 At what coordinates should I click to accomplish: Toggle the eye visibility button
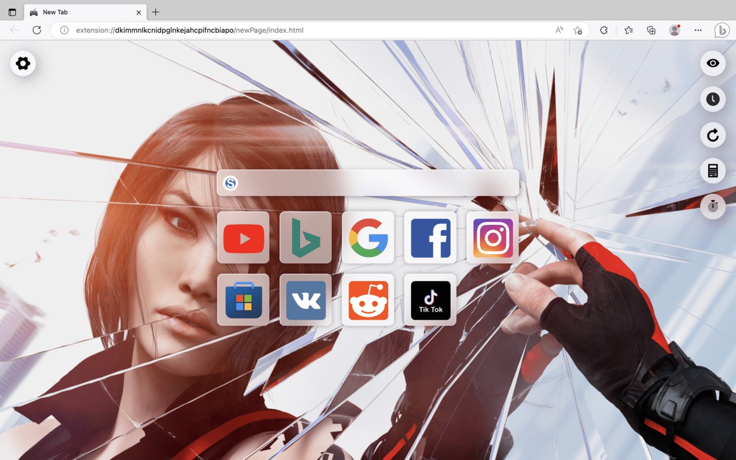tap(713, 63)
